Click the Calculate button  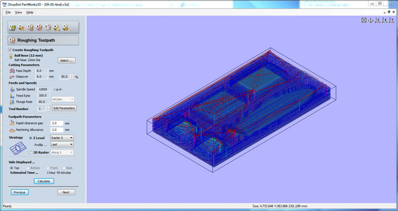point(44,181)
